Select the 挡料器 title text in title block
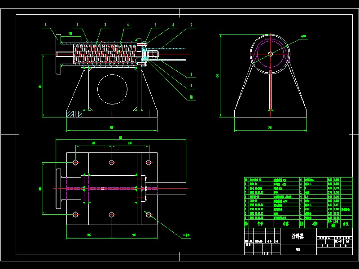359x269 pixels. tap(298, 235)
